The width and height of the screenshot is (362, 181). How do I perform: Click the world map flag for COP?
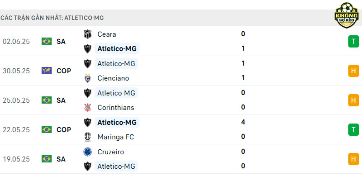coord(47,71)
